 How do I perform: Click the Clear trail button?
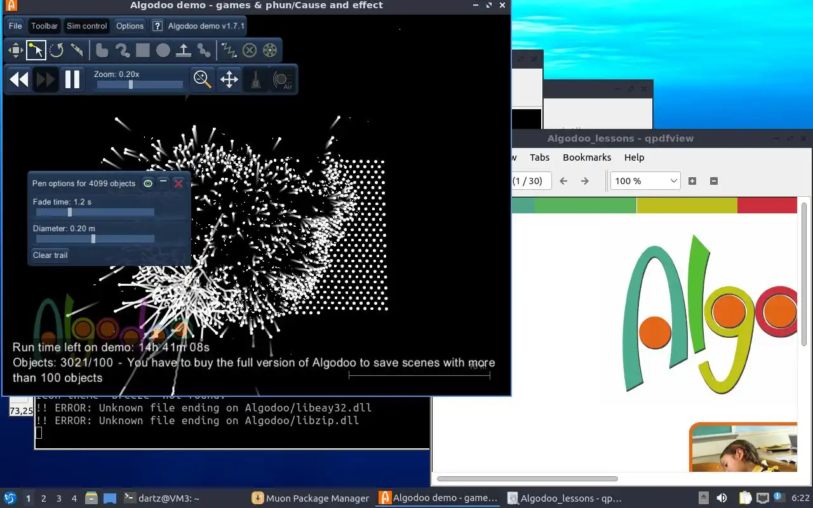click(50, 255)
